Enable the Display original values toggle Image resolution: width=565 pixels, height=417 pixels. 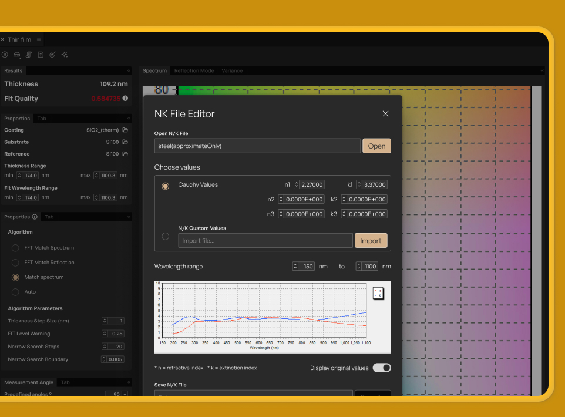[381, 367]
